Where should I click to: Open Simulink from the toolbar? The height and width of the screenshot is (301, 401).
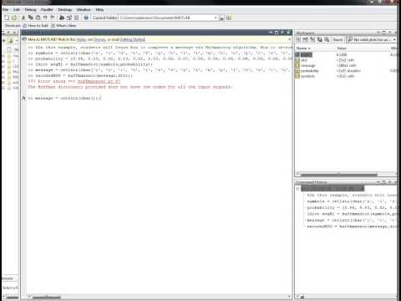tap(62, 18)
